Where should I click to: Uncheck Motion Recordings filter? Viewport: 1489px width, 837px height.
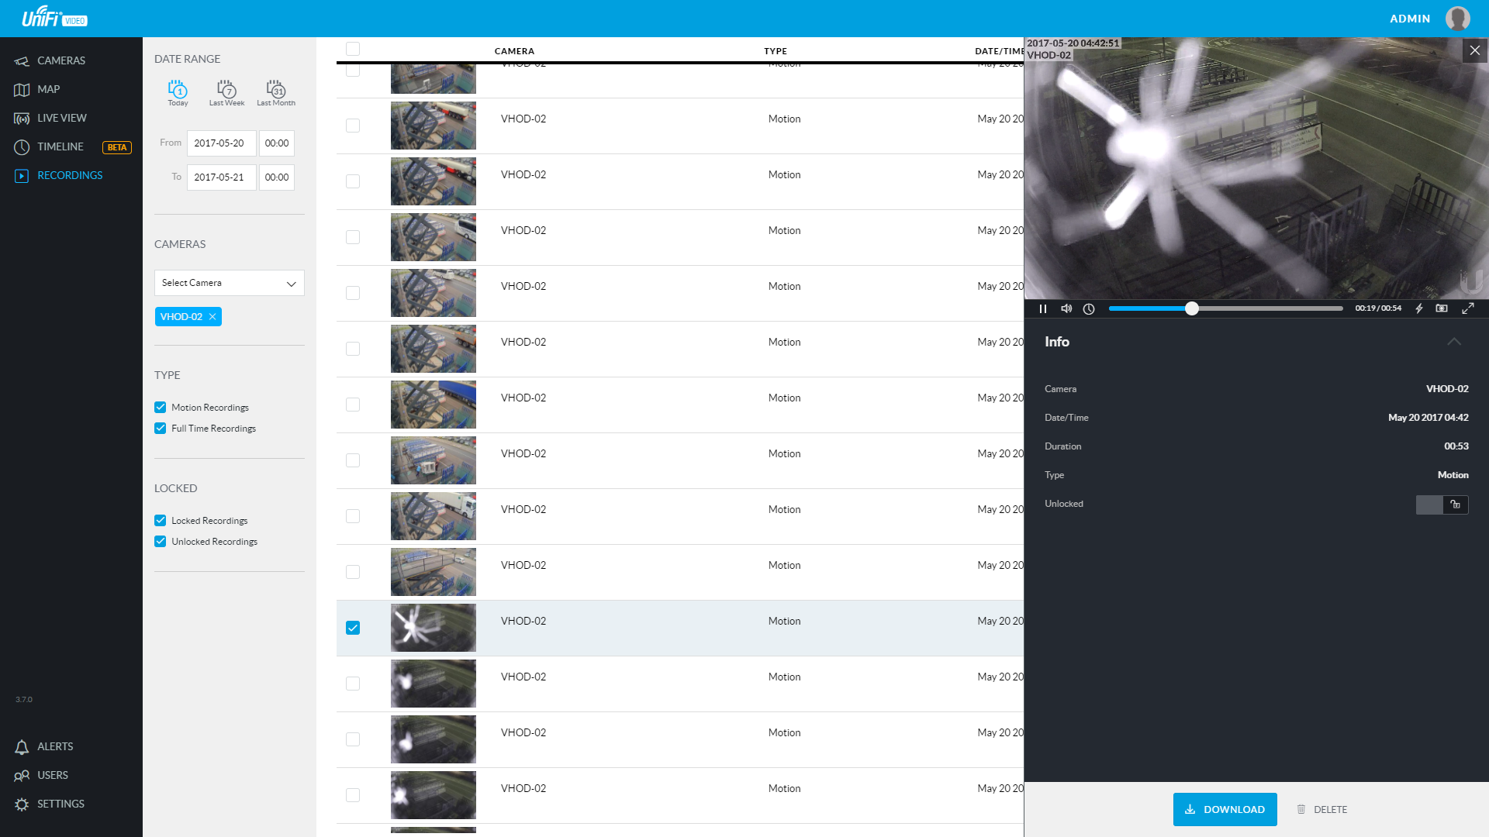160,407
